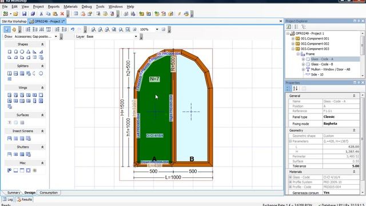This screenshot has width=366, height=206.
Task: Switch to the Consumption tab
Action: pos(49,193)
